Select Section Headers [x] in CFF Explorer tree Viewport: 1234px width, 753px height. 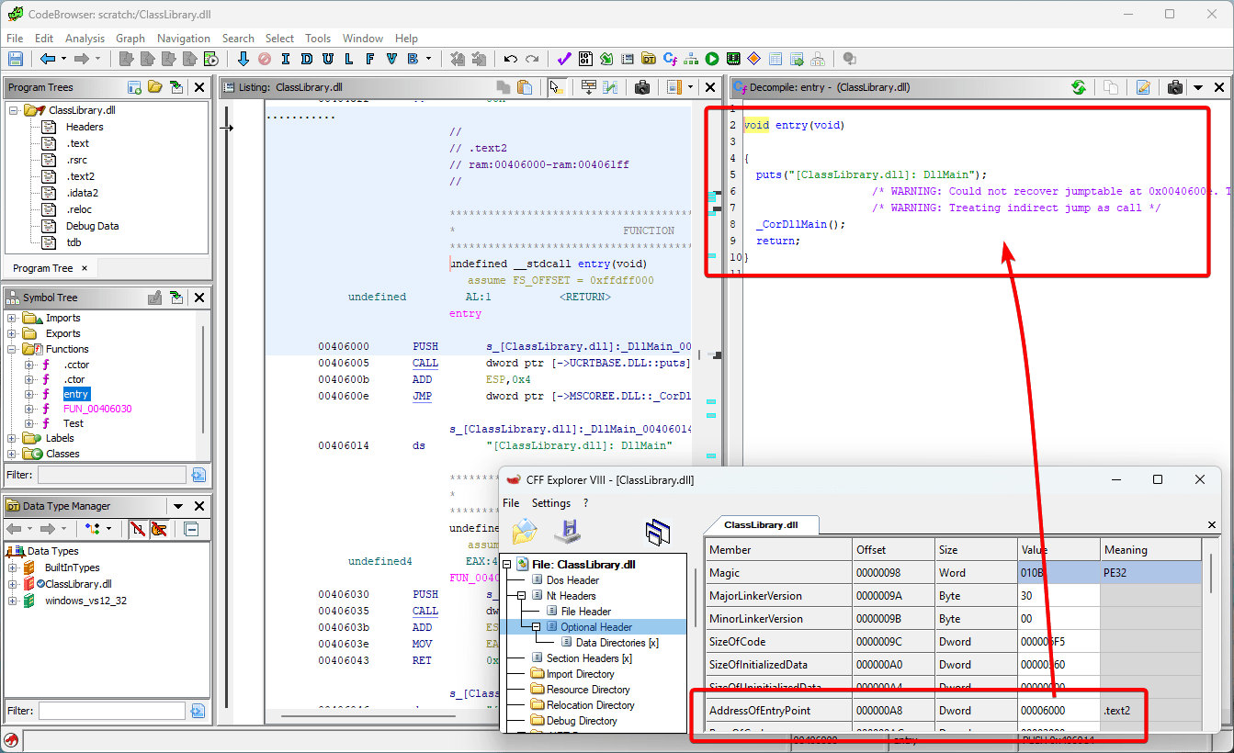tap(589, 658)
